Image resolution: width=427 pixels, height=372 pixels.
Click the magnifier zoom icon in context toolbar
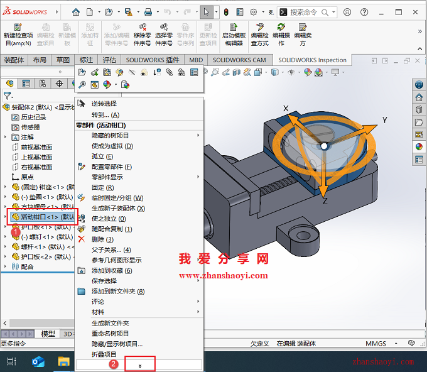point(82,85)
